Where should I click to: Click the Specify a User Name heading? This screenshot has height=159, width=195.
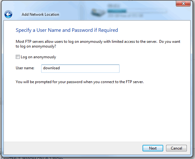coord(67,30)
